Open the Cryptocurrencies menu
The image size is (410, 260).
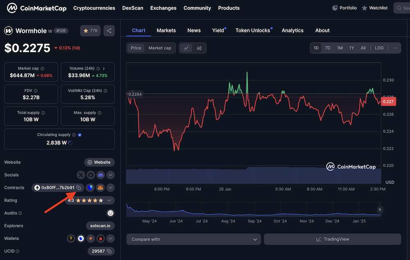94,8
